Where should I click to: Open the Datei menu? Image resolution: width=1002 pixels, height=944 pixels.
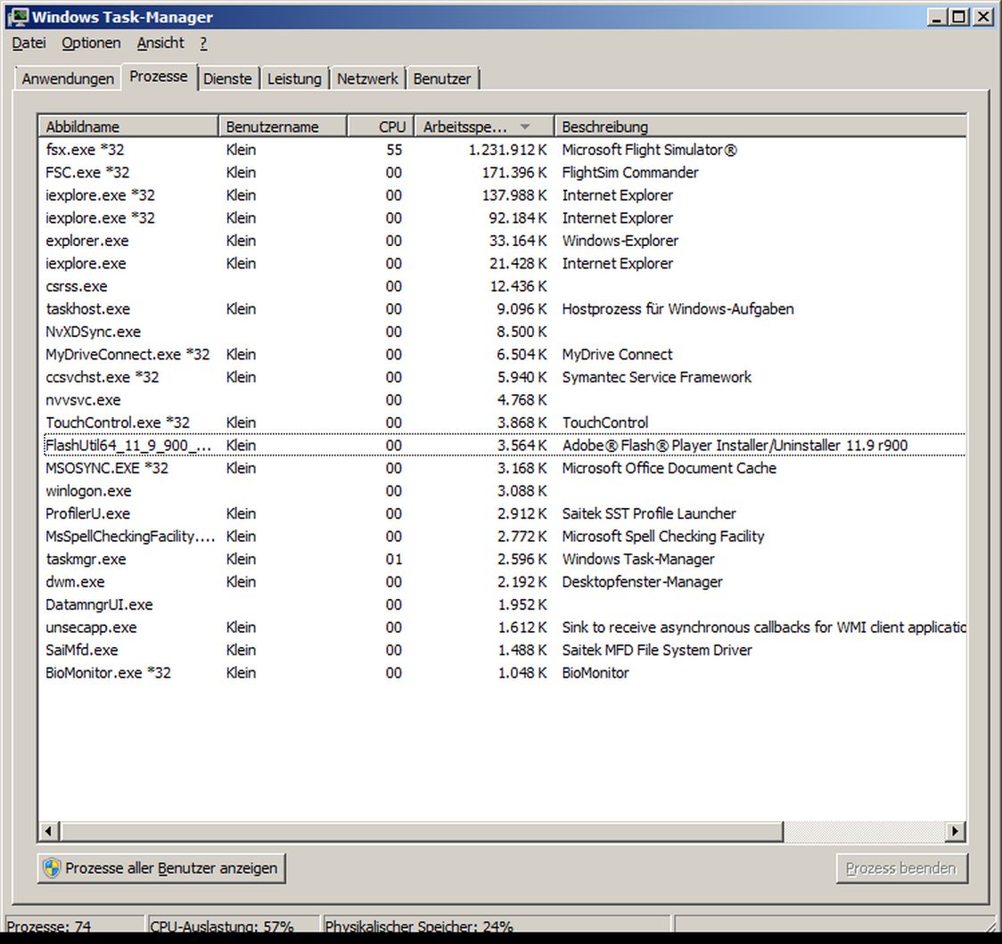point(29,43)
